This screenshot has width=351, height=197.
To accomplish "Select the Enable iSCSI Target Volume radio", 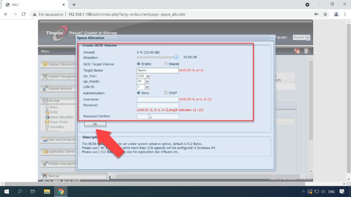I will coord(139,64).
